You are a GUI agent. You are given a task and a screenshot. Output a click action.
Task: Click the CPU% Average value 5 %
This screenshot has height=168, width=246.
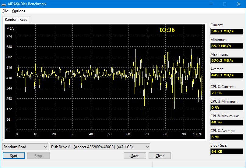(x=227, y=137)
